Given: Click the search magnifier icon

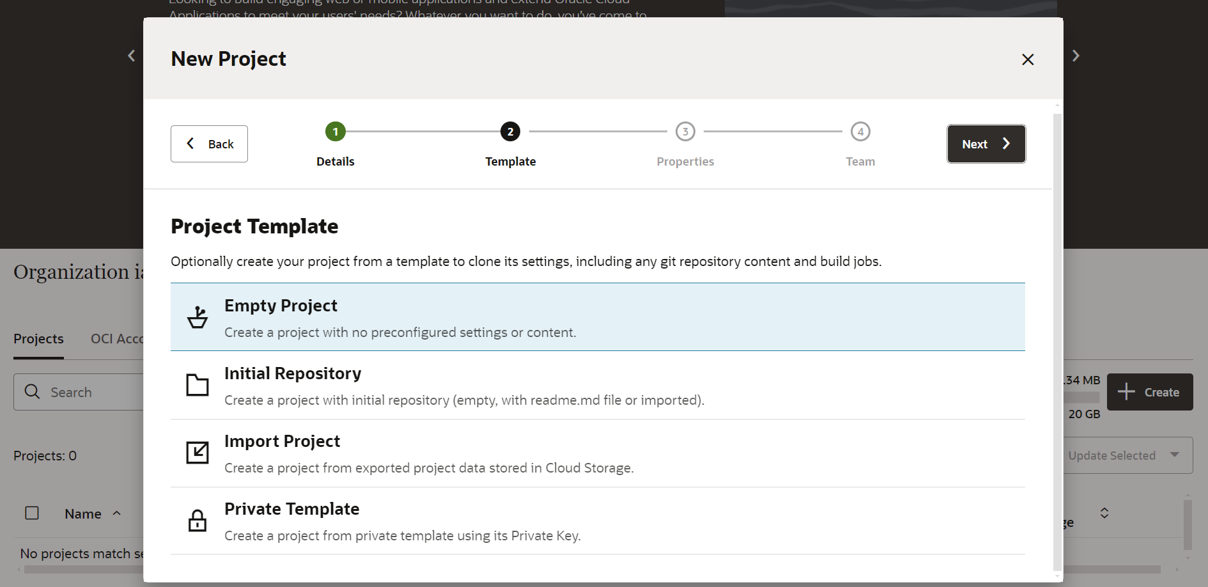Looking at the screenshot, I should [32, 391].
